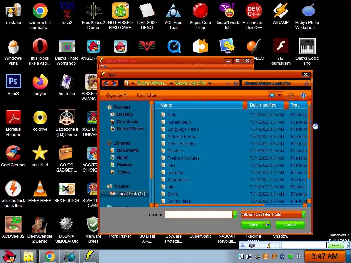Select the Language Packs folder

(183, 129)
